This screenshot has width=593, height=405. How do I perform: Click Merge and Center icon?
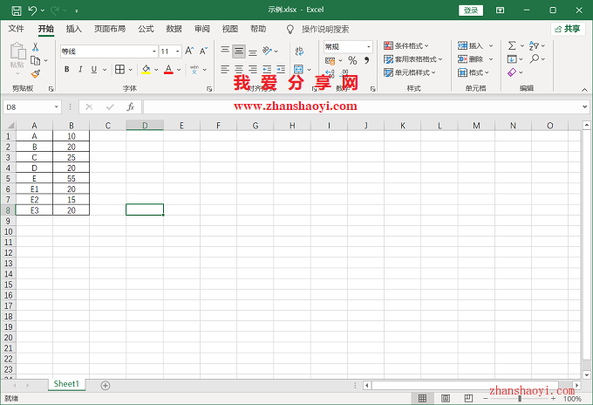pyautogui.click(x=299, y=69)
